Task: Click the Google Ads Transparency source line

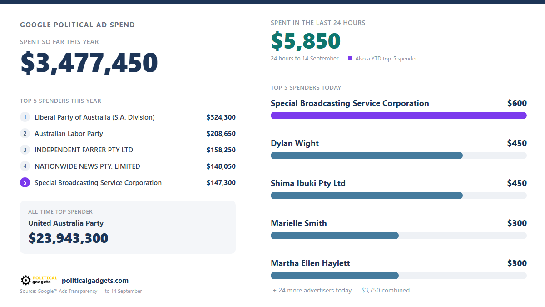Action: click(x=81, y=291)
